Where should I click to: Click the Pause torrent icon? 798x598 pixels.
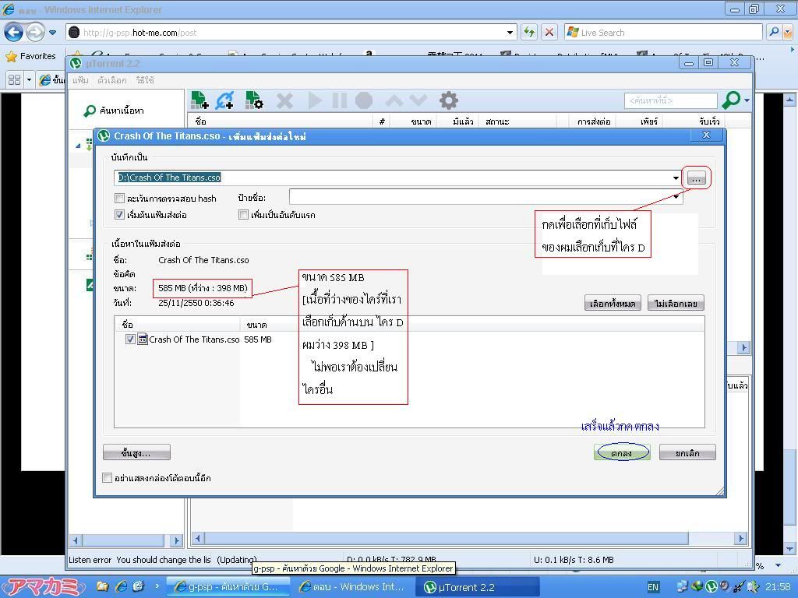(x=340, y=100)
